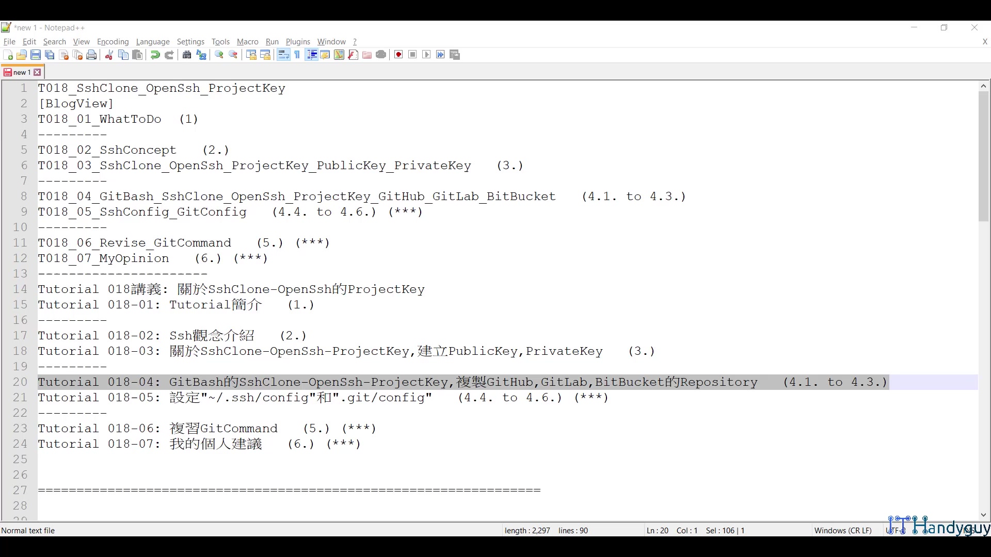Start recording a macro

(398, 55)
